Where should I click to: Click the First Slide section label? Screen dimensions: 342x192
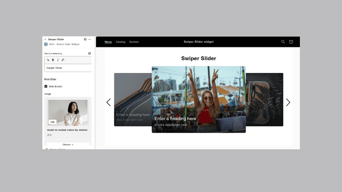tap(50, 80)
